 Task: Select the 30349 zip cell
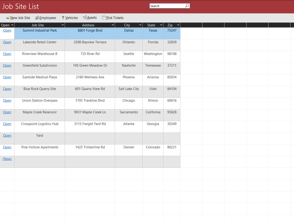tap(172, 127)
